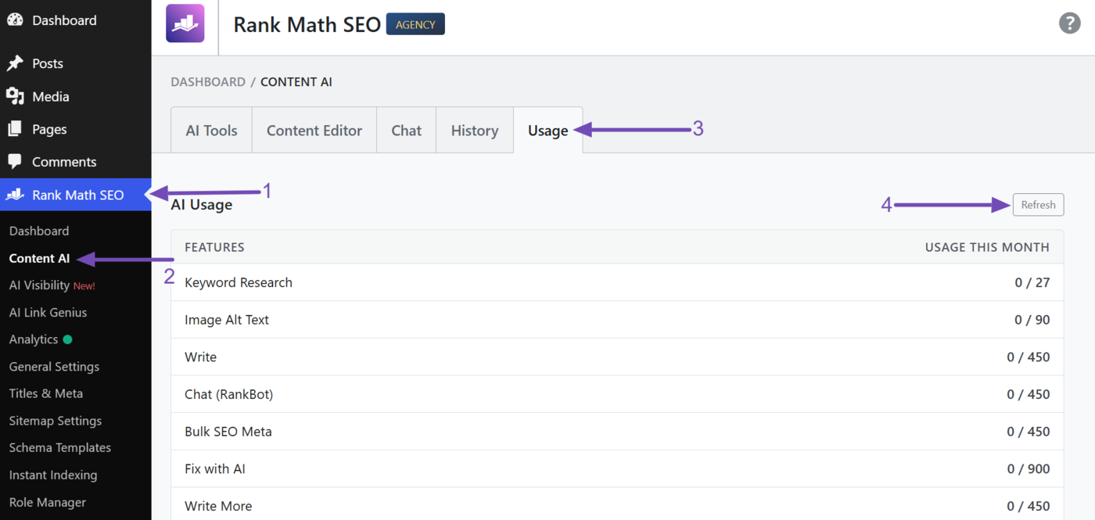Viewport: 1095px width, 520px height.
Task: Click the Dashboard gauge icon in sidebar
Action: click(15, 20)
